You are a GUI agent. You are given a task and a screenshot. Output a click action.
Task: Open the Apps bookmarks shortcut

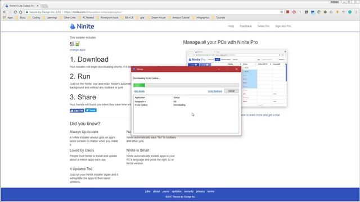point(8,17)
